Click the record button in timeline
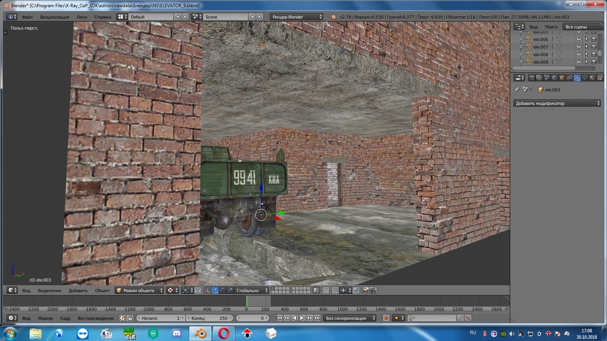Screen dimensions: 607x341 [386, 318]
